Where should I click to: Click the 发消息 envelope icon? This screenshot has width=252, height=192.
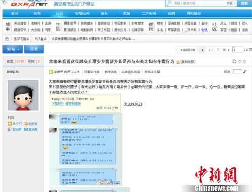point(26,129)
